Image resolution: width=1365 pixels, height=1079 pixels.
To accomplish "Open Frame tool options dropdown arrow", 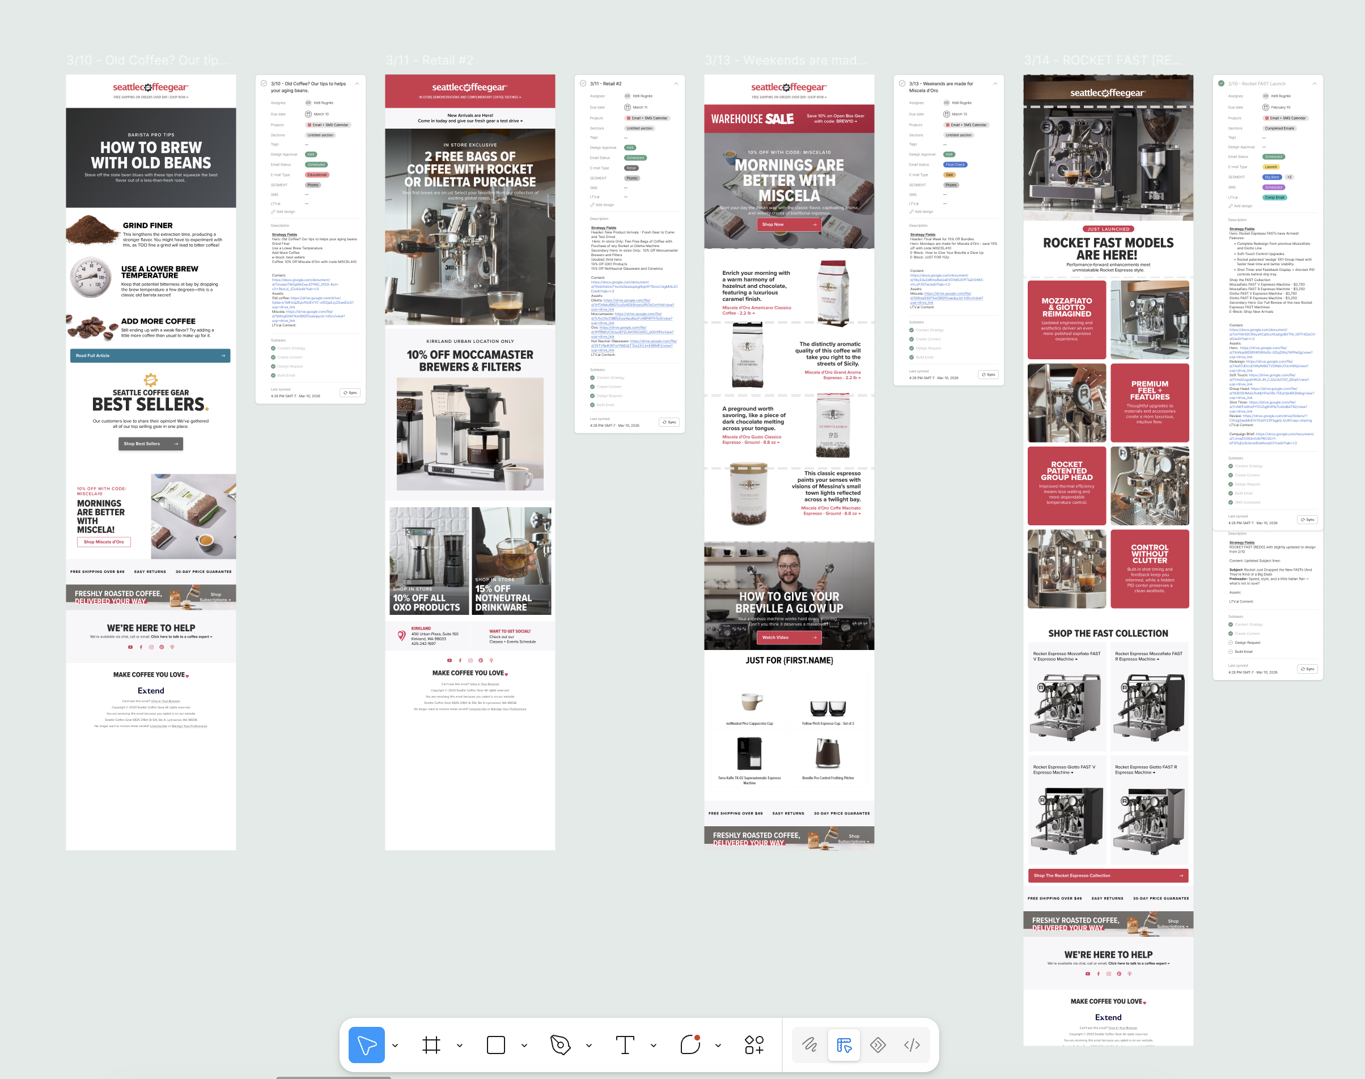I will pyautogui.click(x=459, y=1046).
